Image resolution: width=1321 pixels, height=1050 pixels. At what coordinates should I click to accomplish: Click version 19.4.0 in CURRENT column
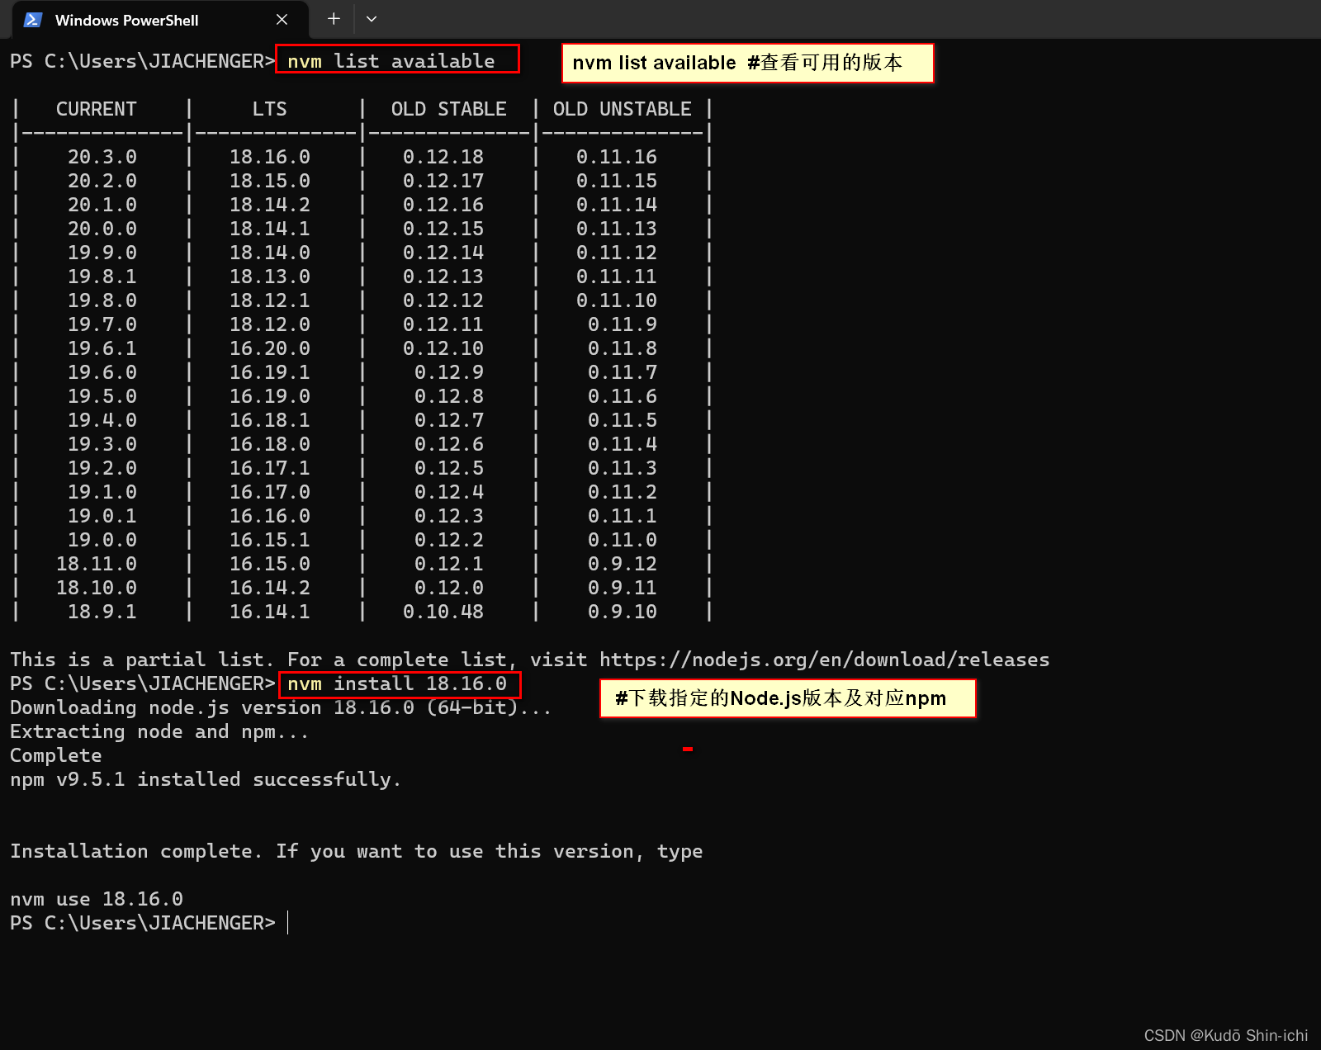tap(102, 420)
